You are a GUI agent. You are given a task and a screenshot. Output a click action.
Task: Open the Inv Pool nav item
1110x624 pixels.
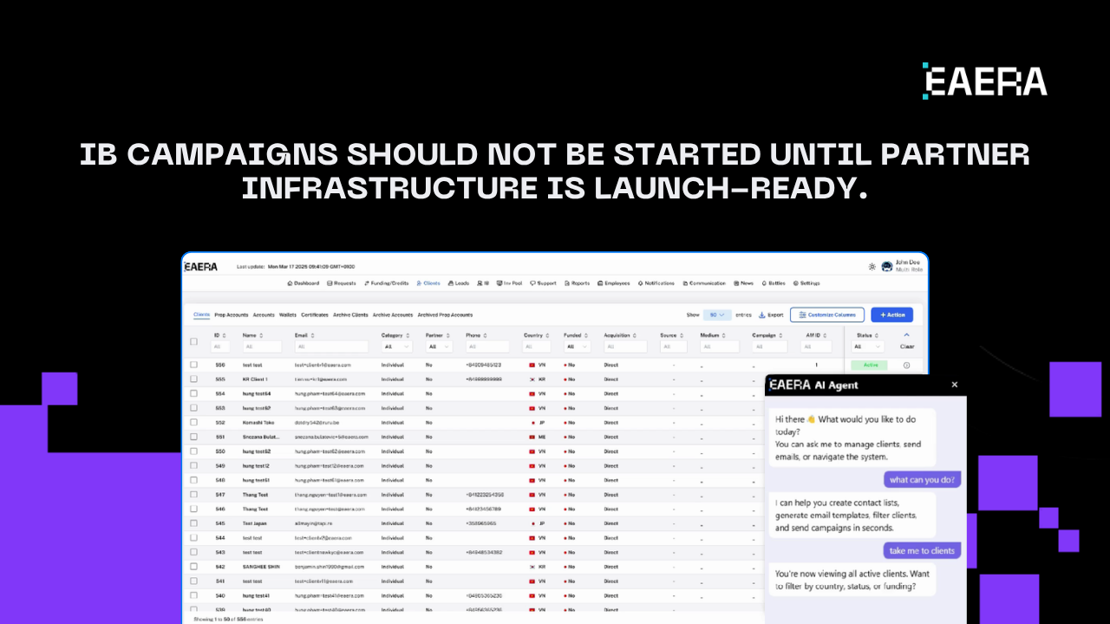click(509, 283)
